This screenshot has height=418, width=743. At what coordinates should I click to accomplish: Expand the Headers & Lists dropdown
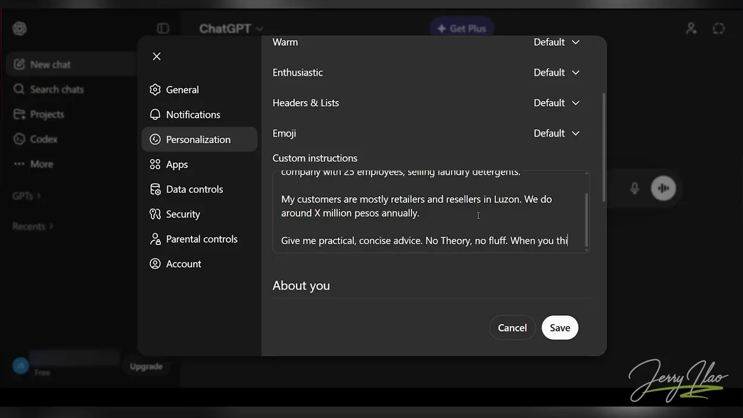(556, 103)
